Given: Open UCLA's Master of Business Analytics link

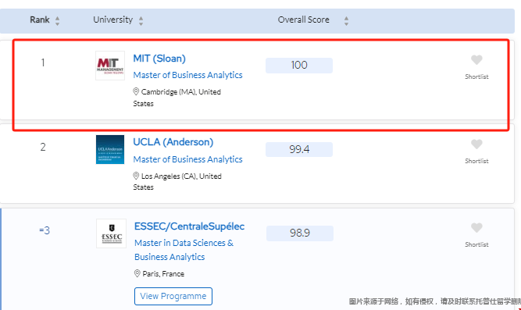Looking at the screenshot, I should (187, 159).
